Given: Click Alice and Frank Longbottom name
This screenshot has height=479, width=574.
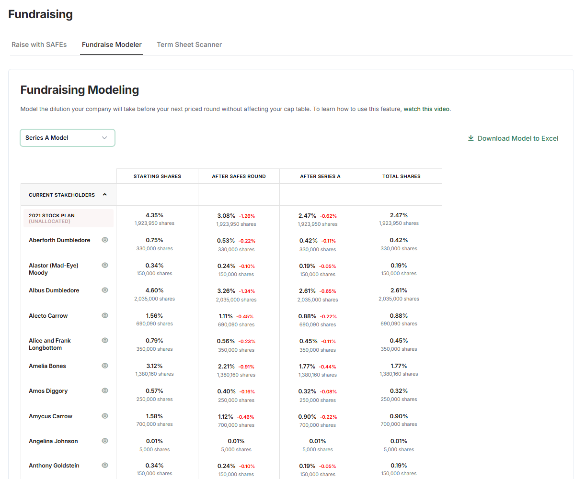Looking at the screenshot, I should point(49,344).
